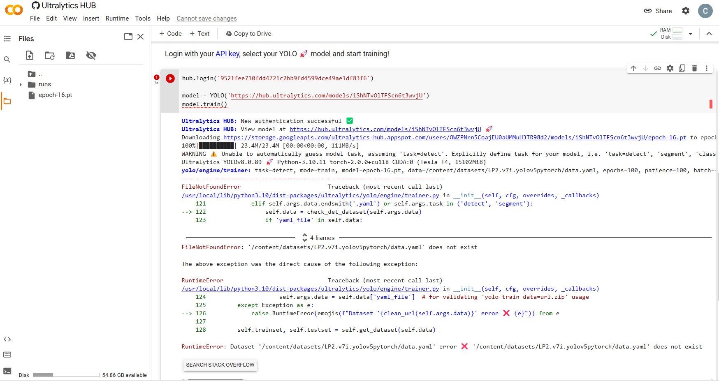The image size is (719, 381).
Task: Upload a file to session storage
Action: click(x=29, y=55)
